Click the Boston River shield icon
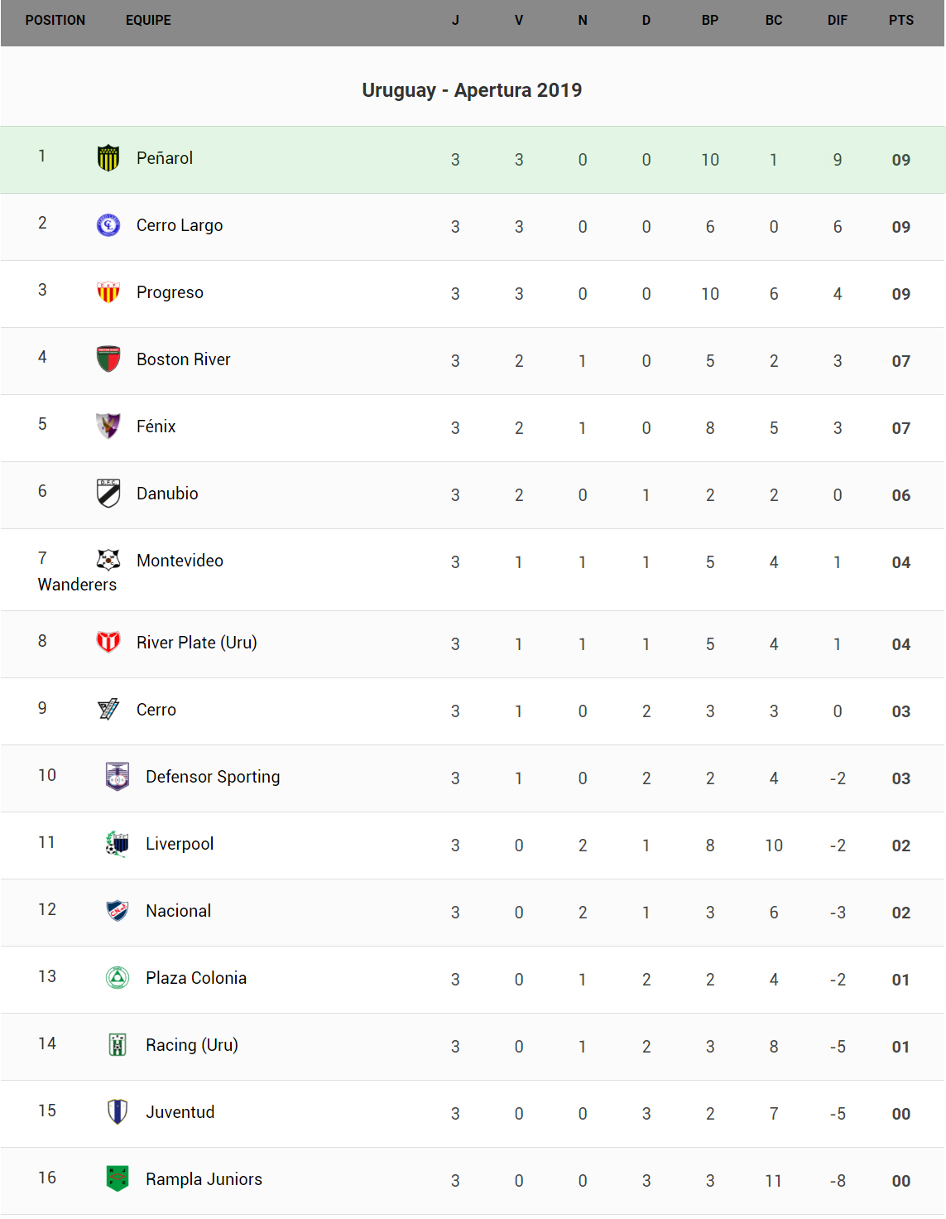The height and width of the screenshot is (1219, 946). pos(108,359)
